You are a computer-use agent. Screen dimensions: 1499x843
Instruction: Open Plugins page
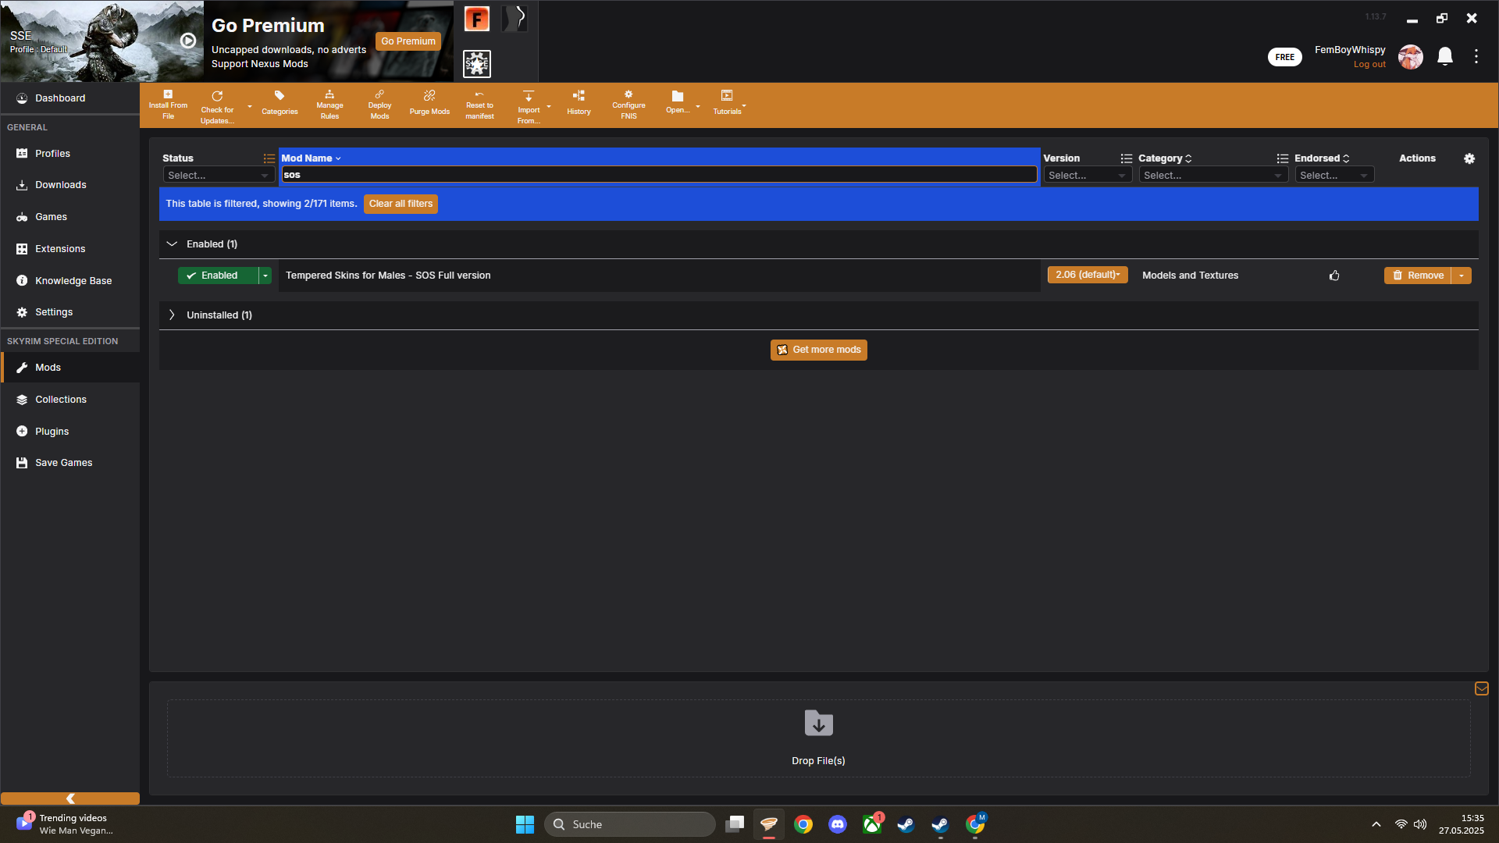[70, 432]
